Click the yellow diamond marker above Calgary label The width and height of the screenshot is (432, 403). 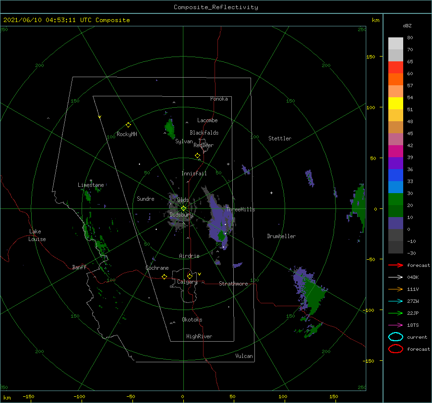[190, 276]
